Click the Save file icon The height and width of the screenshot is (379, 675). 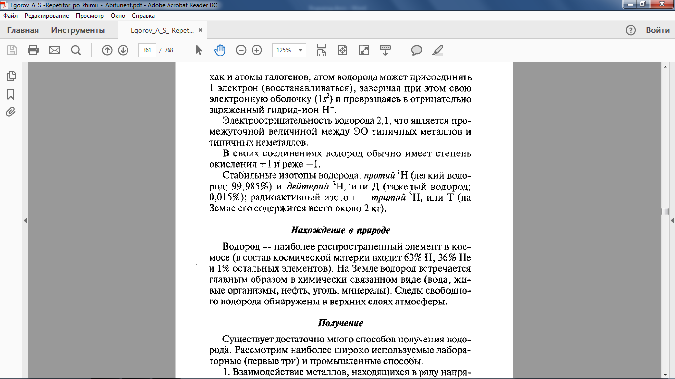tap(12, 50)
